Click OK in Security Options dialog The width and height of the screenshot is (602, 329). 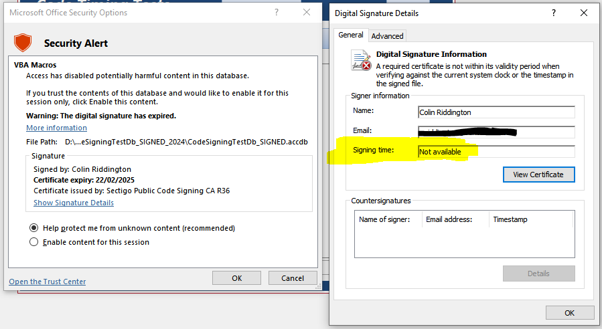point(236,278)
